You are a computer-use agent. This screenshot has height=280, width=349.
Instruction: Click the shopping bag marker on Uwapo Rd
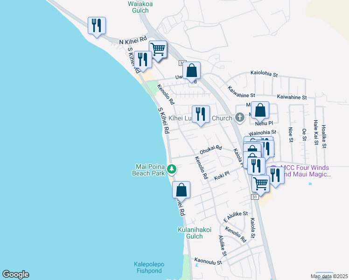click(191, 71)
